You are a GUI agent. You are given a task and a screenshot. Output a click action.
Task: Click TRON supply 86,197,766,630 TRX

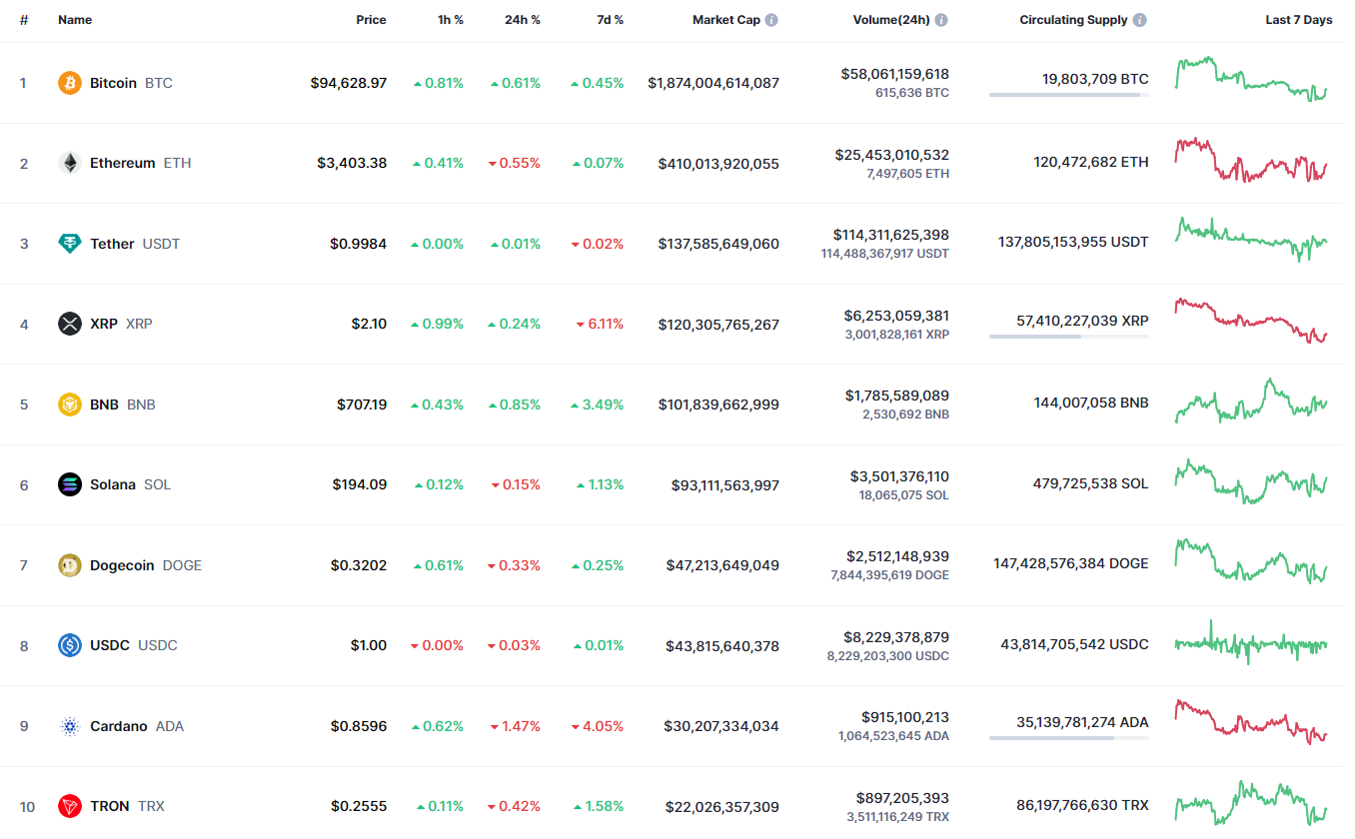(1082, 804)
